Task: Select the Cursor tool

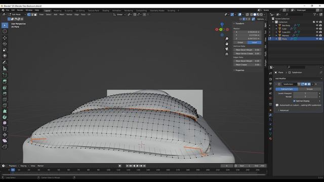Action: click(x=5, y=31)
